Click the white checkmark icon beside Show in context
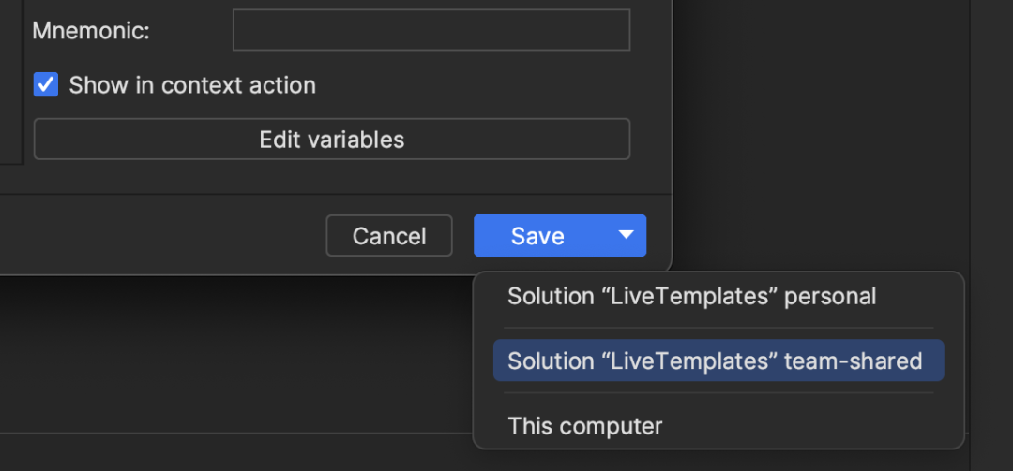The image size is (1013, 471). pyautogui.click(x=46, y=84)
